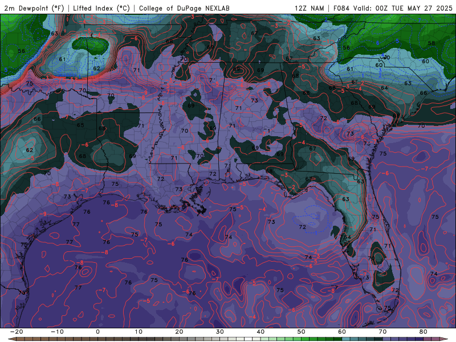Click the "-10" color bar label
456x342 pixels.
click(57, 332)
